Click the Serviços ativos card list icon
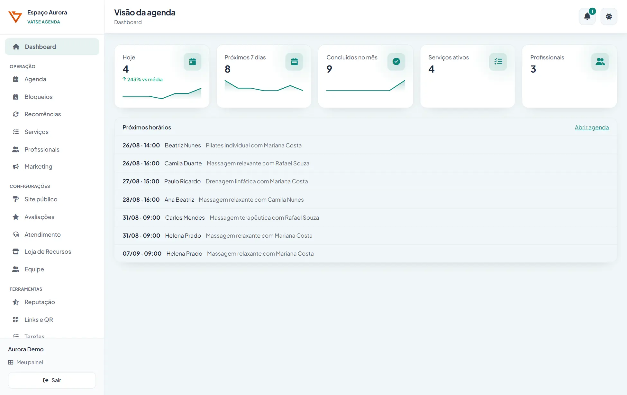 498,62
